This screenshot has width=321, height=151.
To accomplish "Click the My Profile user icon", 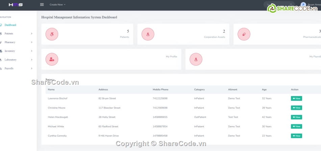I will (x=52, y=59).
